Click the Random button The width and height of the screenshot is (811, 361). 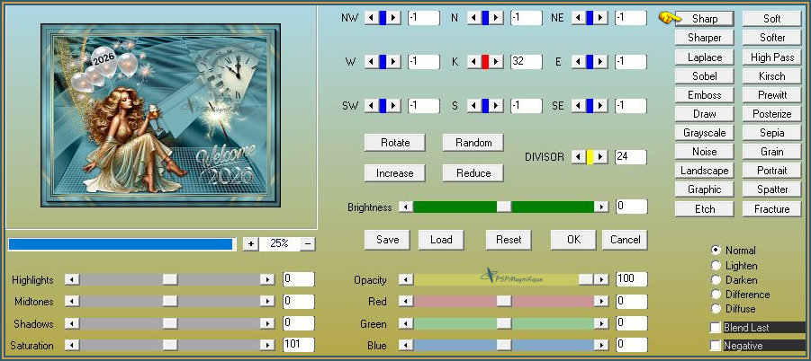pyautogui.click(x=473, y=143)
